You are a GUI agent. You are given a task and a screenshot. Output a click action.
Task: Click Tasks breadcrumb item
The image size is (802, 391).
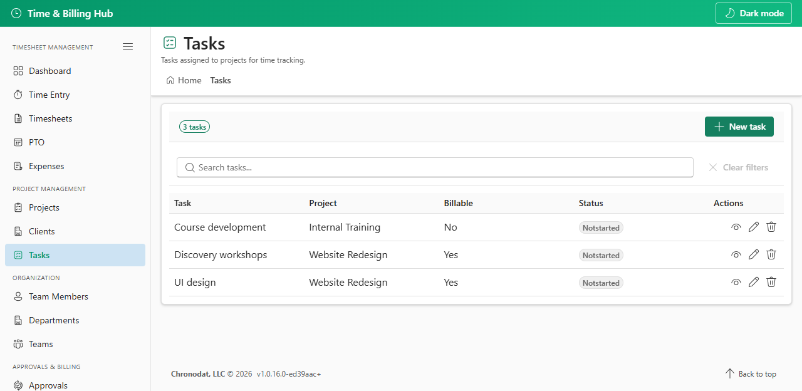(221, 80)
